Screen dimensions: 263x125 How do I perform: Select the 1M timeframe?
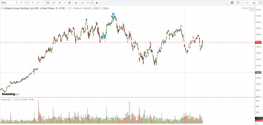coord(33,3)
